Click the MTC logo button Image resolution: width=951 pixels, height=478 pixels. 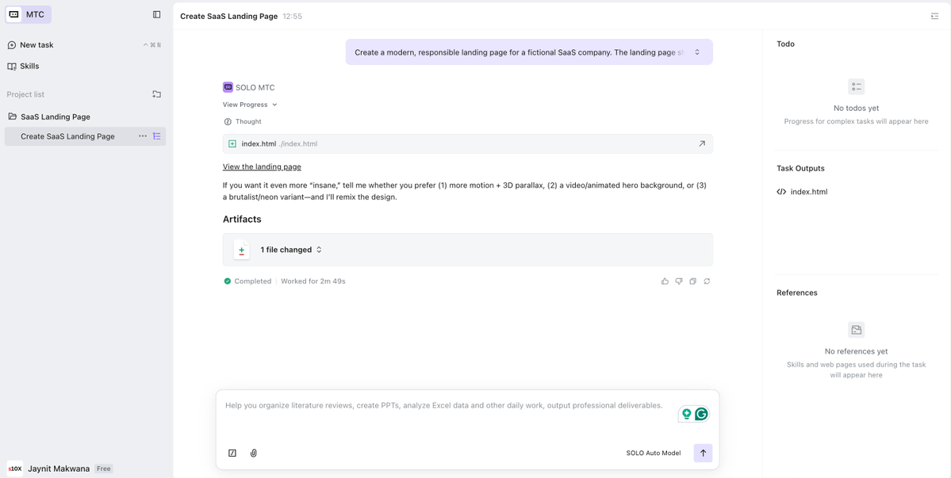pos(28,14)
